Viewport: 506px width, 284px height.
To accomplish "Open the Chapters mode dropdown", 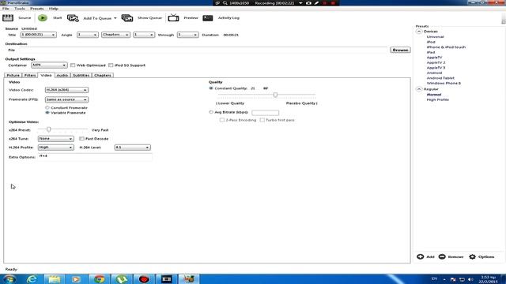I will coord(115,35).
